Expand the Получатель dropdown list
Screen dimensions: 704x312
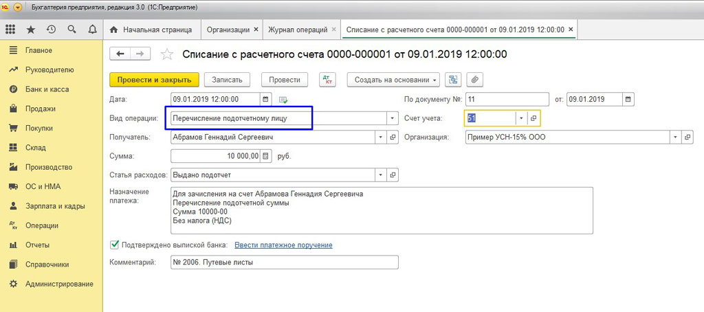[x=380, y=137]
